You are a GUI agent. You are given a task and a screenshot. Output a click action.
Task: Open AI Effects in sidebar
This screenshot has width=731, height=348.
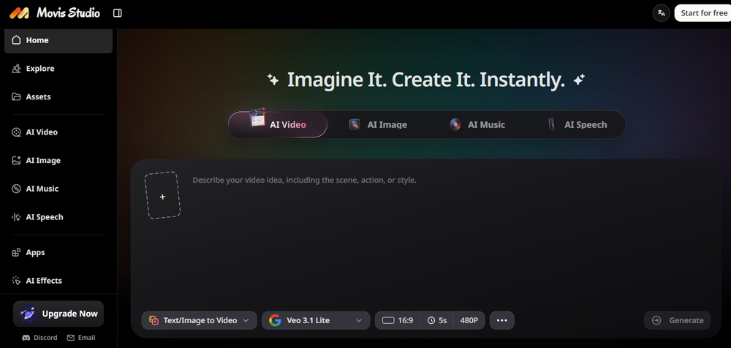[58, 281]
